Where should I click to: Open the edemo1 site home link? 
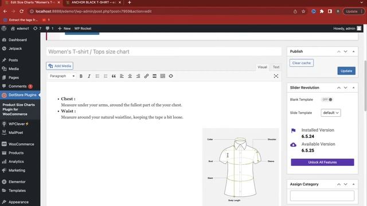click(x=20, y=29)
